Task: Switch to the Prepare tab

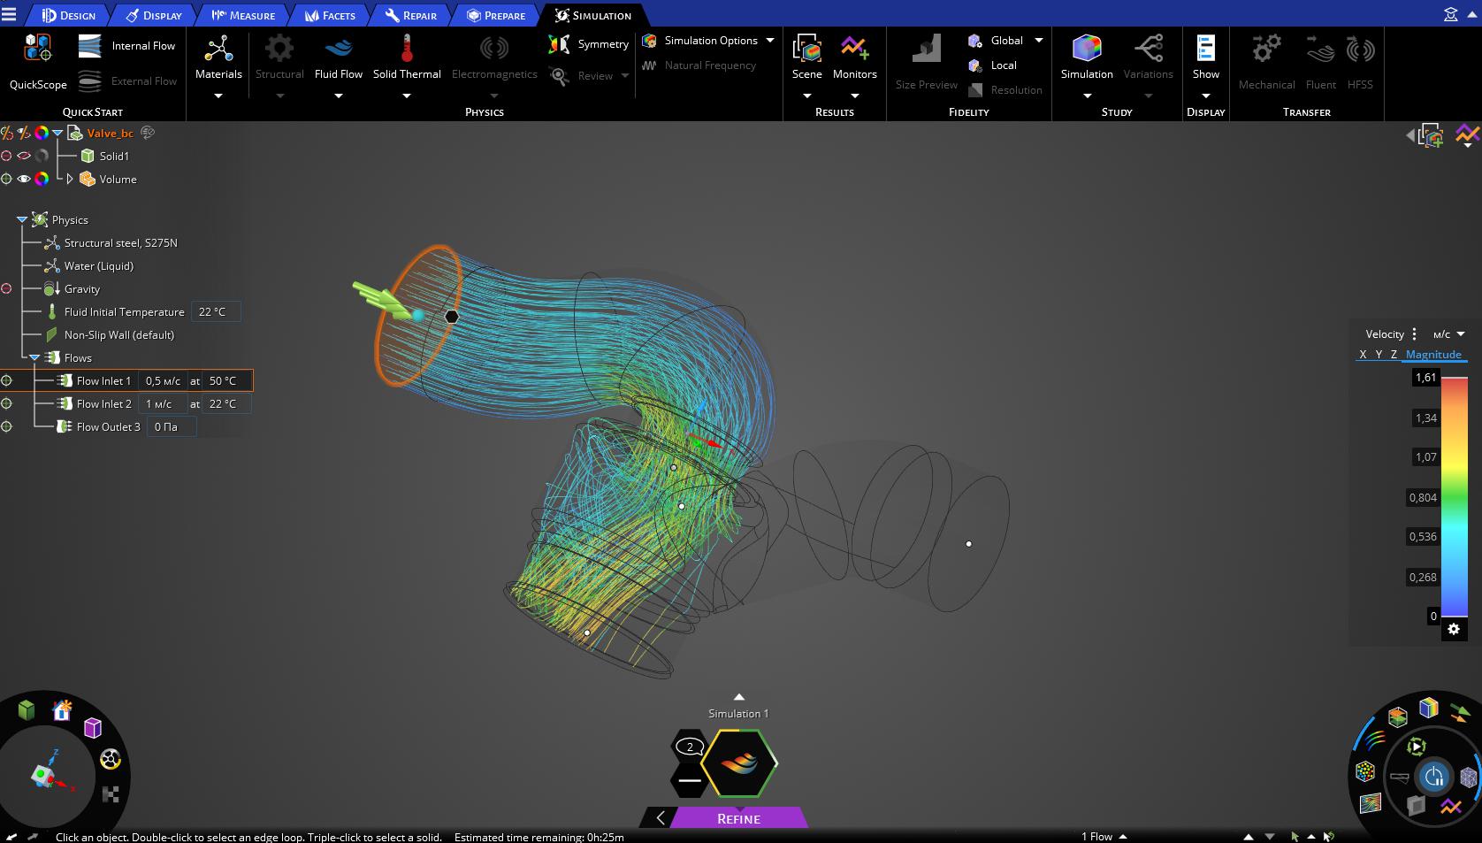Action: click(496, 15)
